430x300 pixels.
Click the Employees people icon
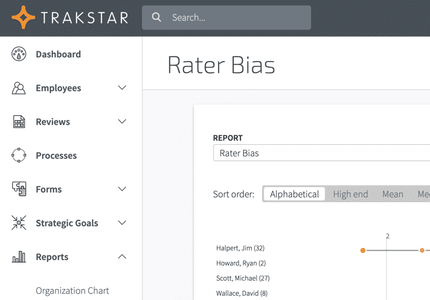[x=19, y=88]
